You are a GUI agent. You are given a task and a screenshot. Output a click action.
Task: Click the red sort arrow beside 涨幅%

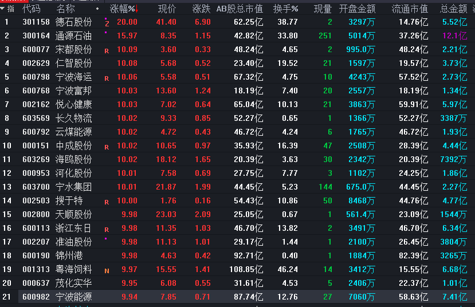[x=137, y=9]
